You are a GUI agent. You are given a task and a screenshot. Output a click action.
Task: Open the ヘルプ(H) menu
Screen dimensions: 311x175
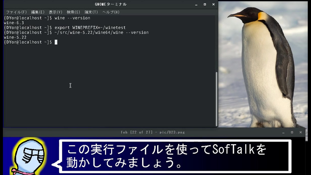pyautogui.click(x=111, y=12)
